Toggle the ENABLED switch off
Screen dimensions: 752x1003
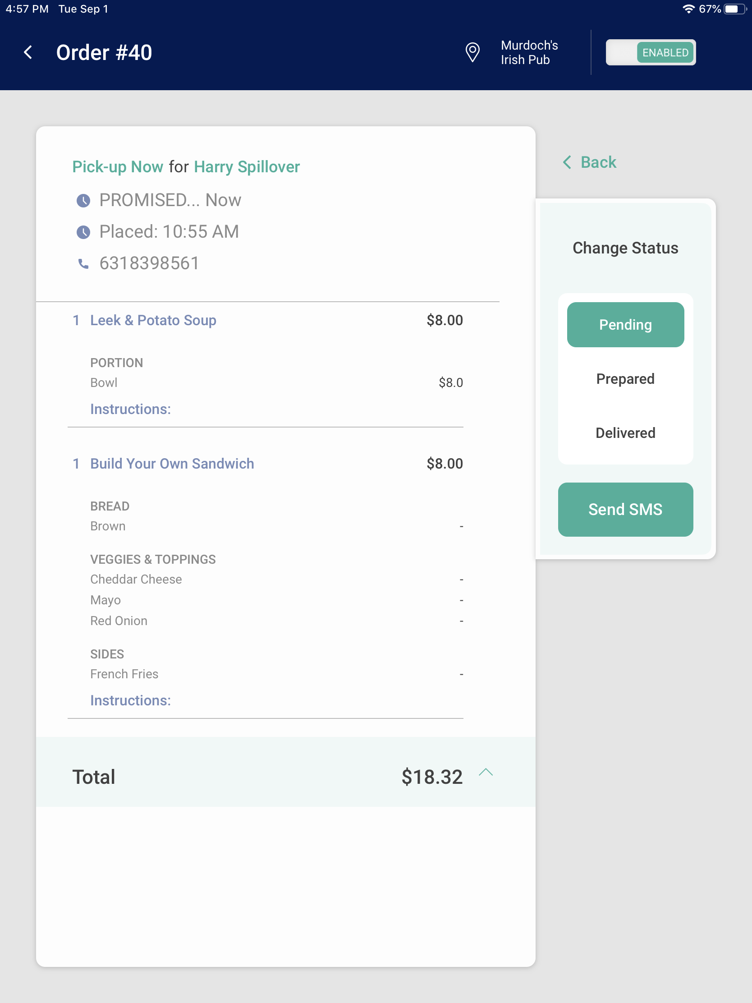(x=651, y=52)
